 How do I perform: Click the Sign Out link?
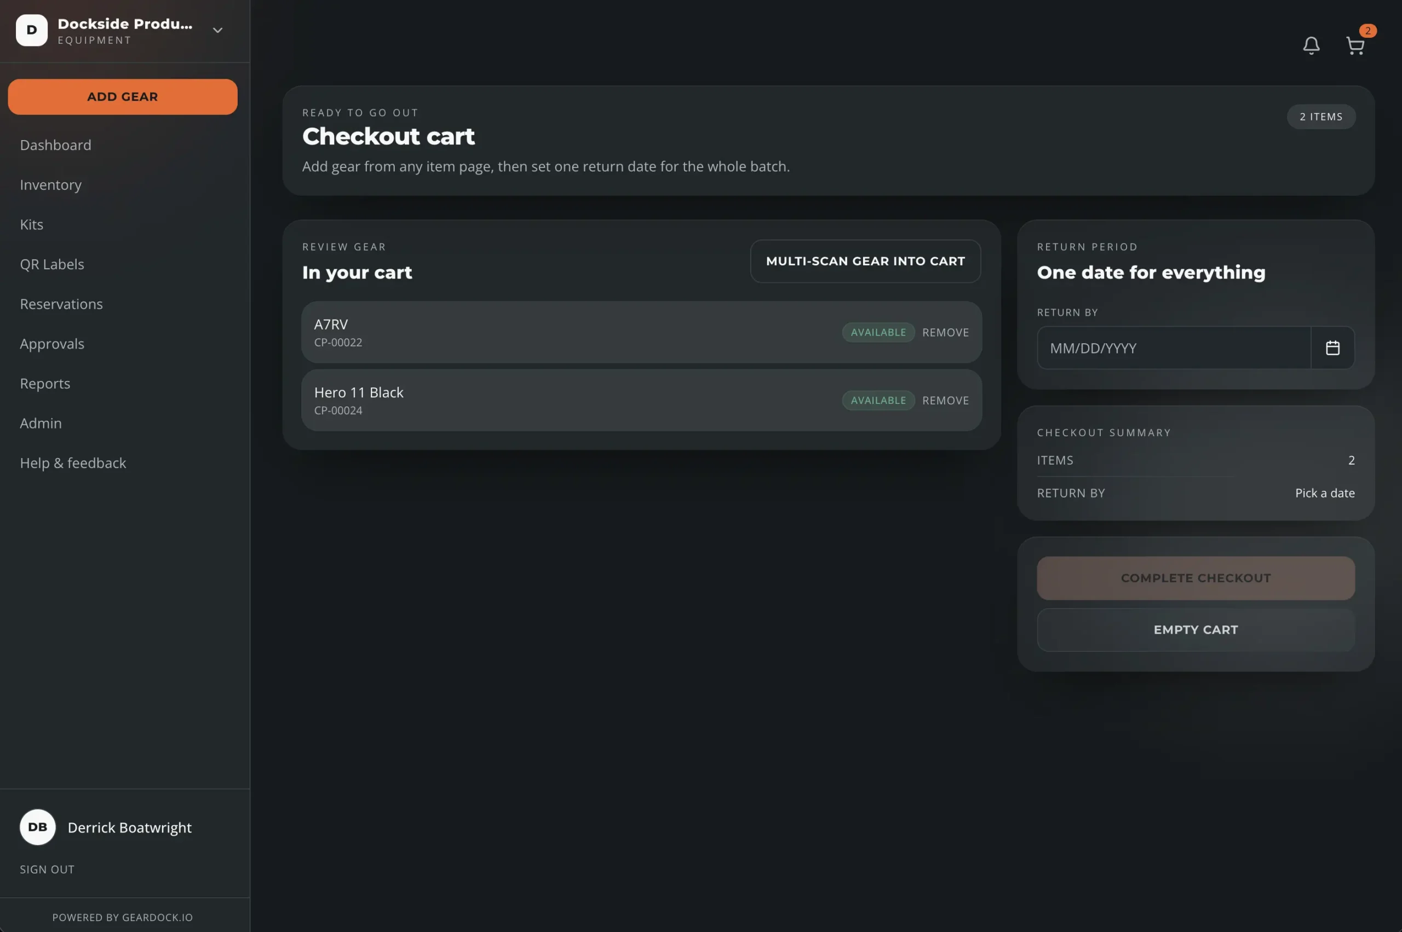47,870
